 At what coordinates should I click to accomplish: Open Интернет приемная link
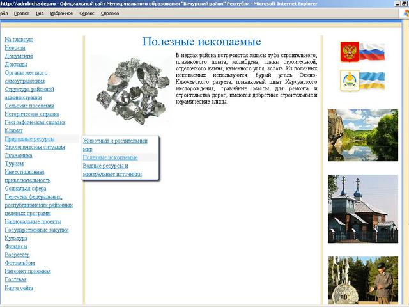[x=28, y=271]
